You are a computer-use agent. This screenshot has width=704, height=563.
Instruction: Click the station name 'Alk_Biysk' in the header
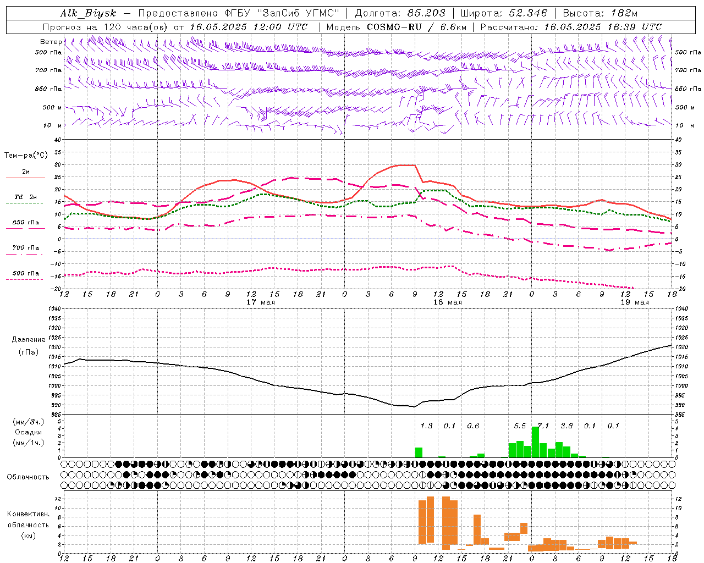(x=88, y=13)
